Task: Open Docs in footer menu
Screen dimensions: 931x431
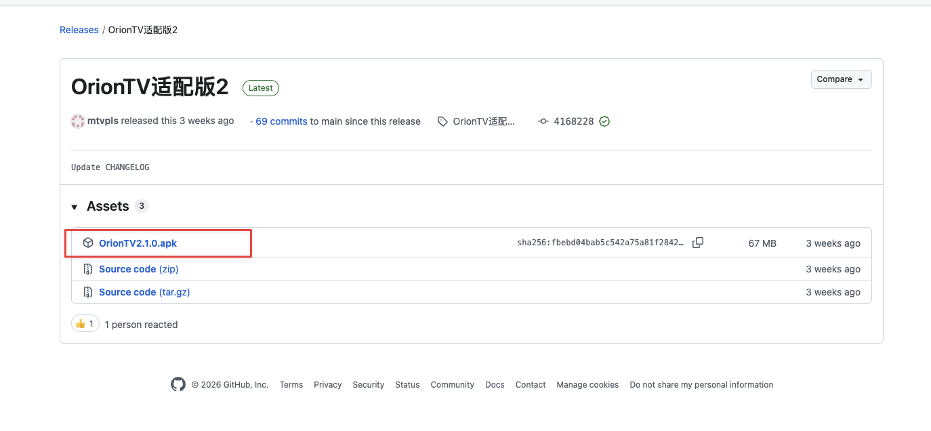Action: click(x=495, y=384)
